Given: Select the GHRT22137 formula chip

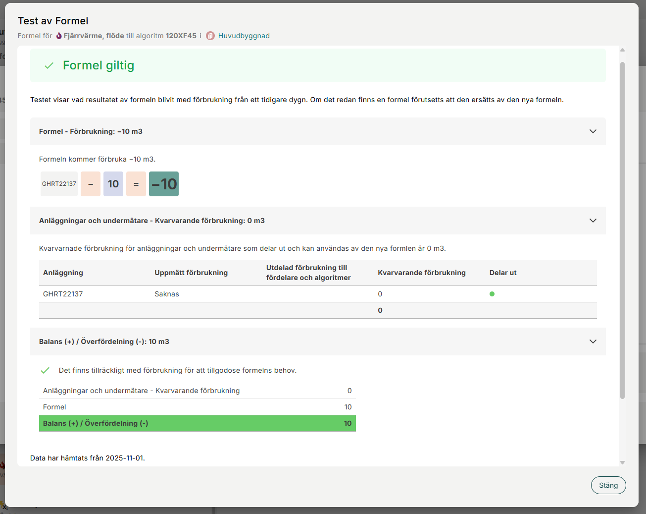Looking at the screenshot, I should (x=59, y=184).
